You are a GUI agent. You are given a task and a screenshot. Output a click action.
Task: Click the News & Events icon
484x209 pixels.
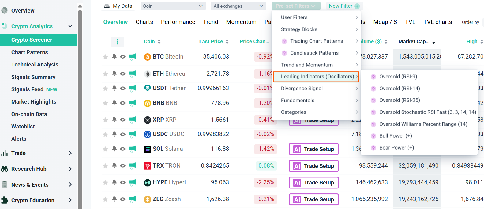coord(4,184)
